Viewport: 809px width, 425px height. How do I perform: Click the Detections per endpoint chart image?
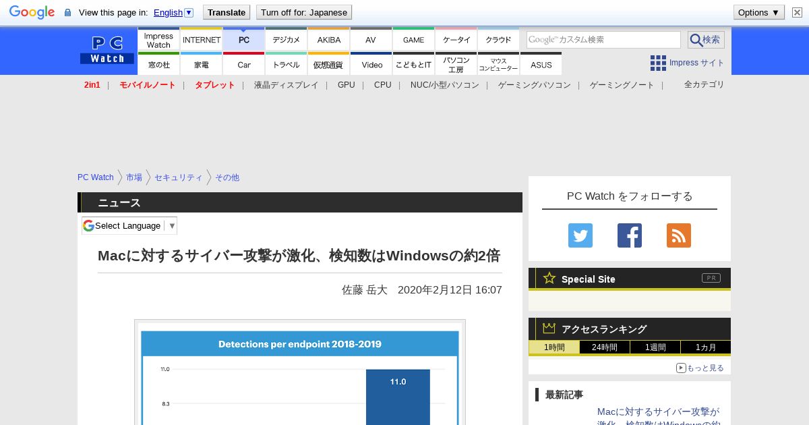pos(299,372)
